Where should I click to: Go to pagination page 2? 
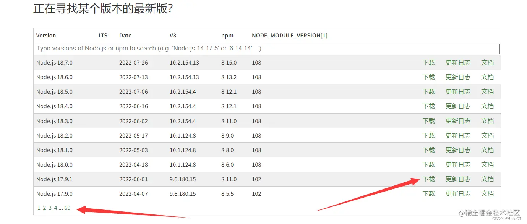(x=44, y=208)
